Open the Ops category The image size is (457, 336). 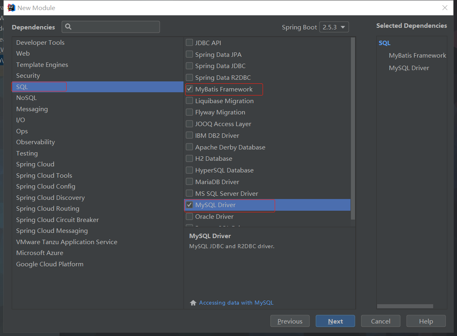point(98,131)
